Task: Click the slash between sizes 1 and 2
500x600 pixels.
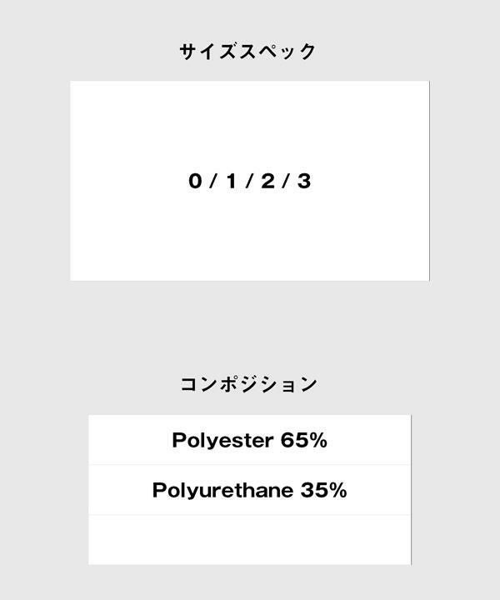Action: click(249, 181)
